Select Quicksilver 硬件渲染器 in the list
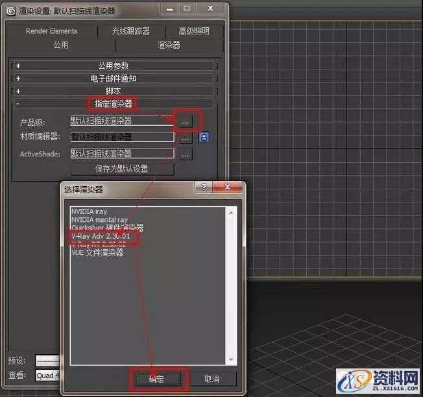This screenshot has height=397, width=423. coord(107,228)
